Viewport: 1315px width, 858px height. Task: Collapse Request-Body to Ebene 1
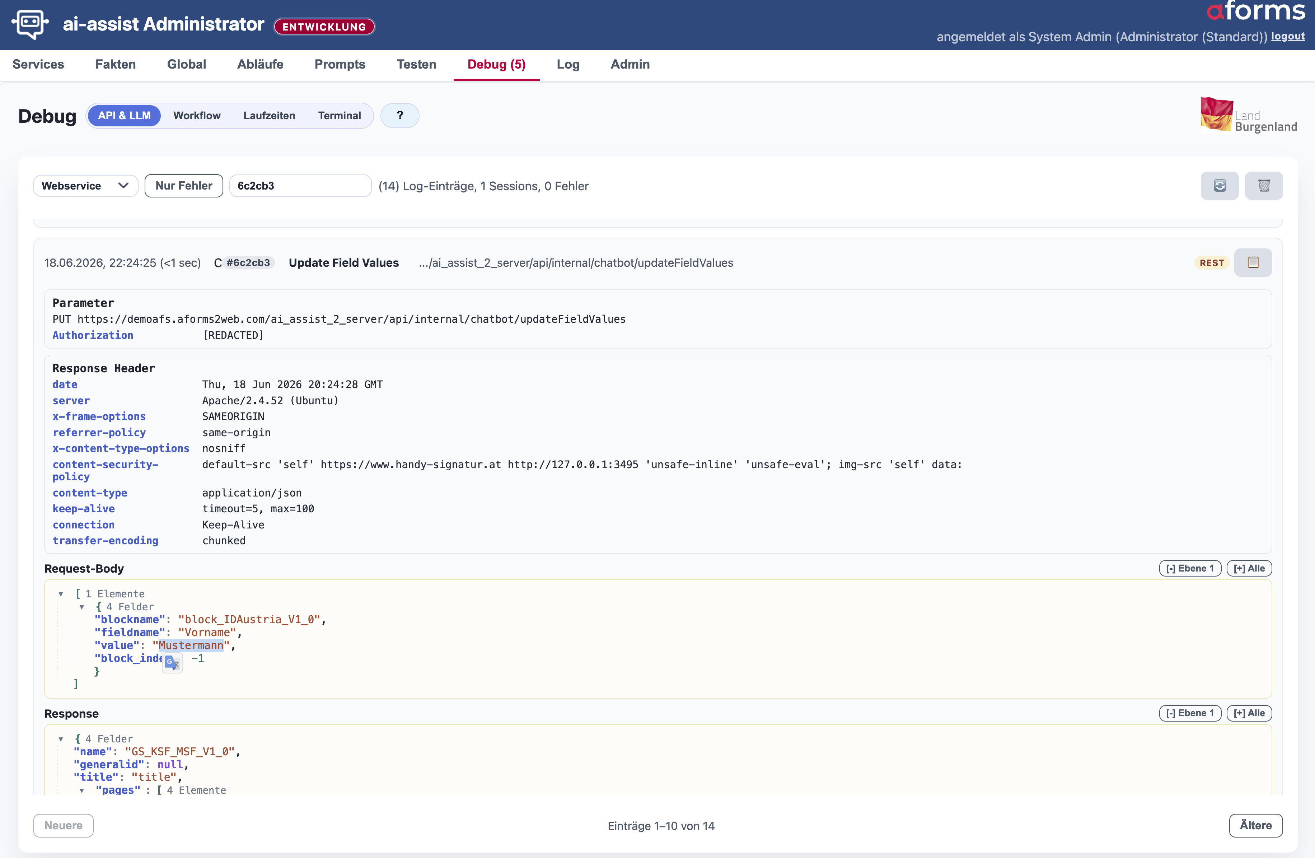[1190, 568]
